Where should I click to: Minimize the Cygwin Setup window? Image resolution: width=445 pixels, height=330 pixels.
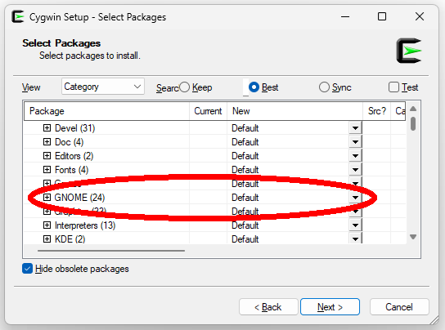[x=345, y=16]
